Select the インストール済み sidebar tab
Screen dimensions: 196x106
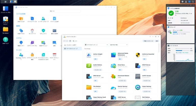tap(73, 45)
